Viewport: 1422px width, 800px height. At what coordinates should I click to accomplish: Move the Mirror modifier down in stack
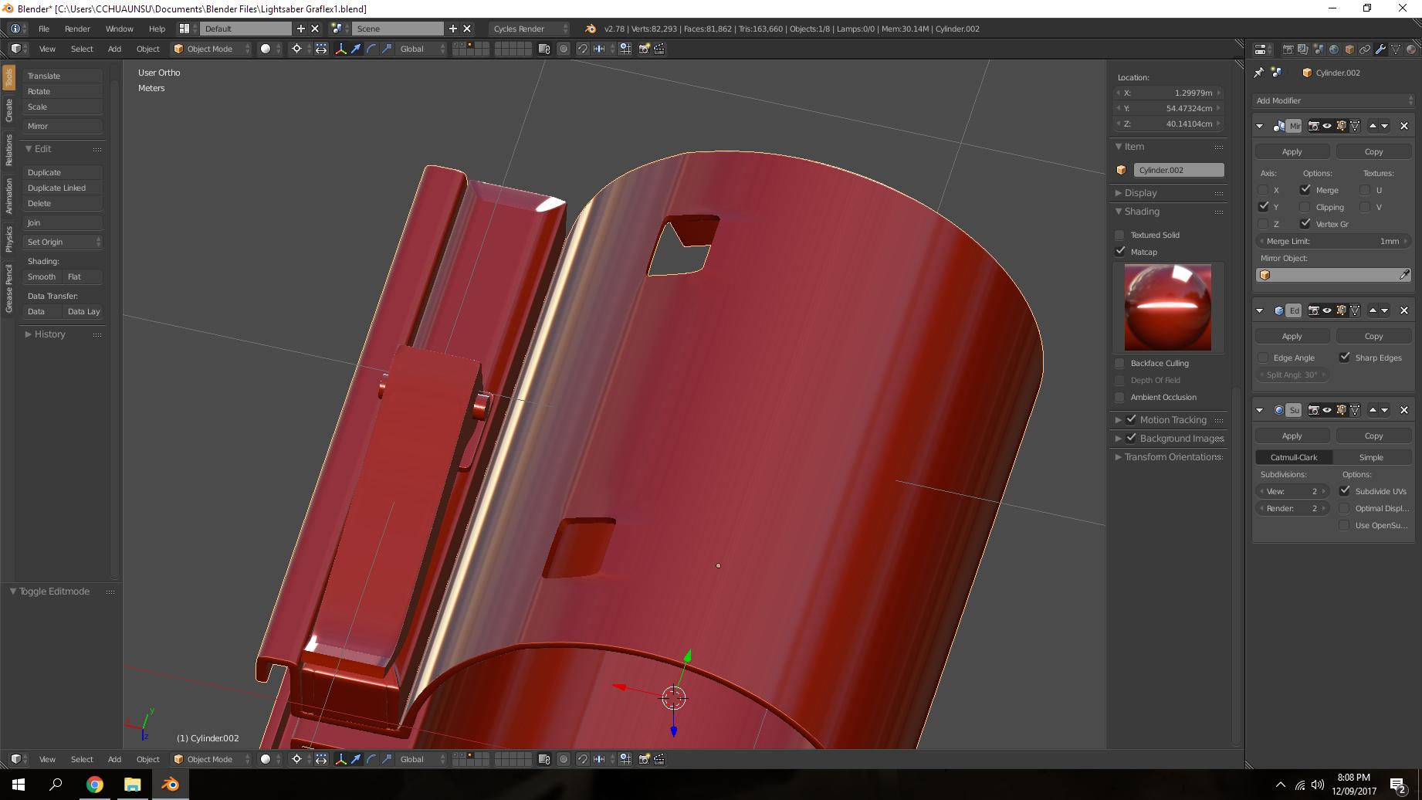point(1385,126)
